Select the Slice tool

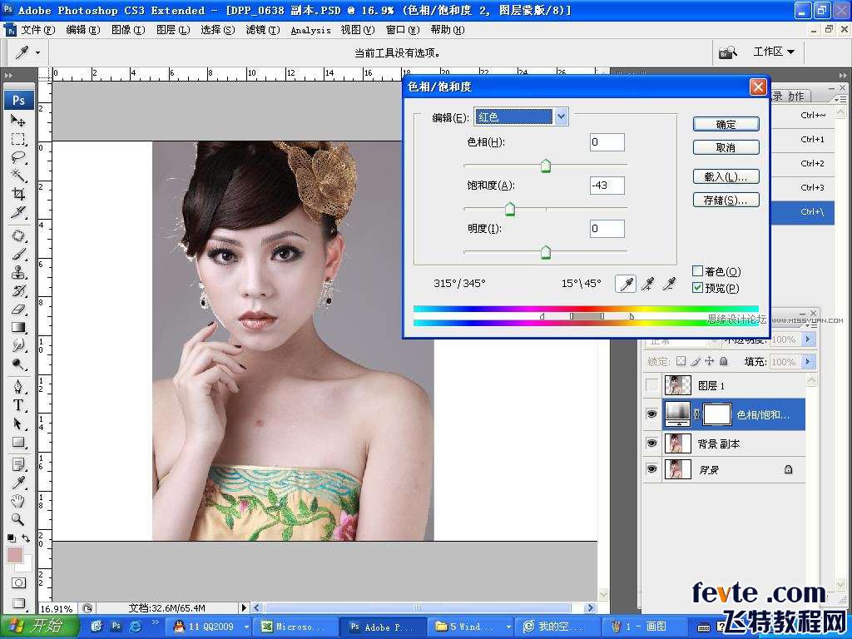[x=18, y=212]
